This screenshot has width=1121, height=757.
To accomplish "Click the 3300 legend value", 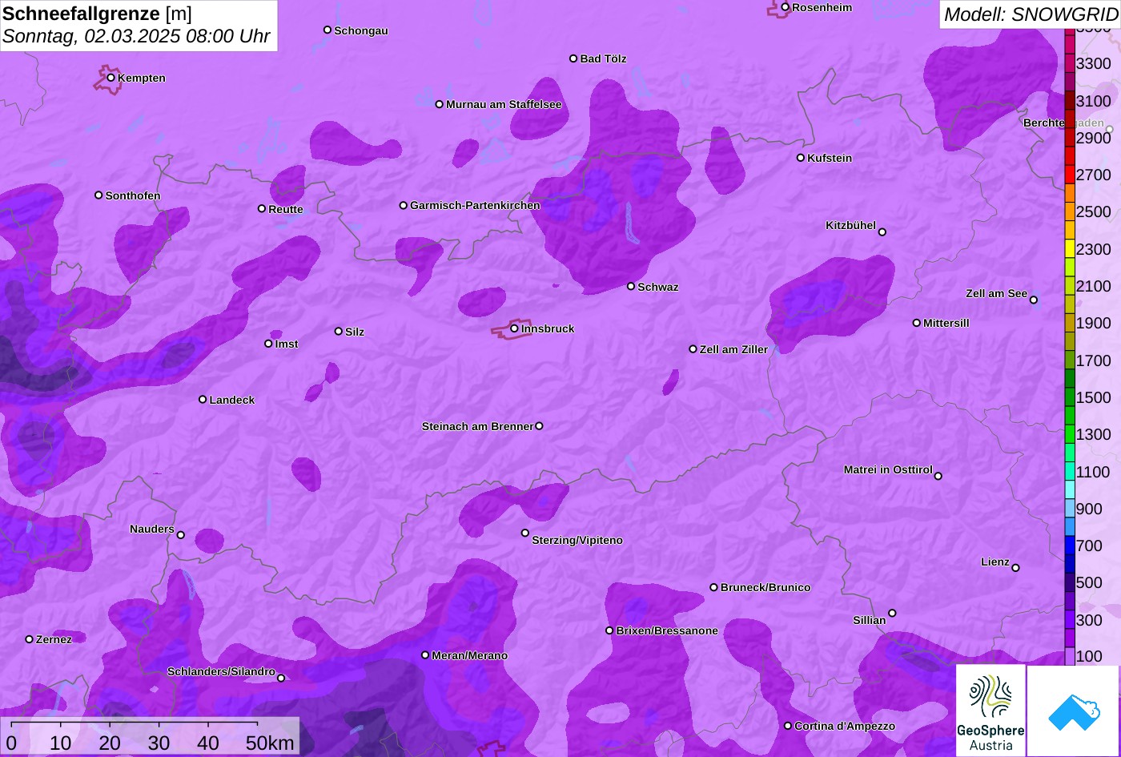I will (1094, 63).
